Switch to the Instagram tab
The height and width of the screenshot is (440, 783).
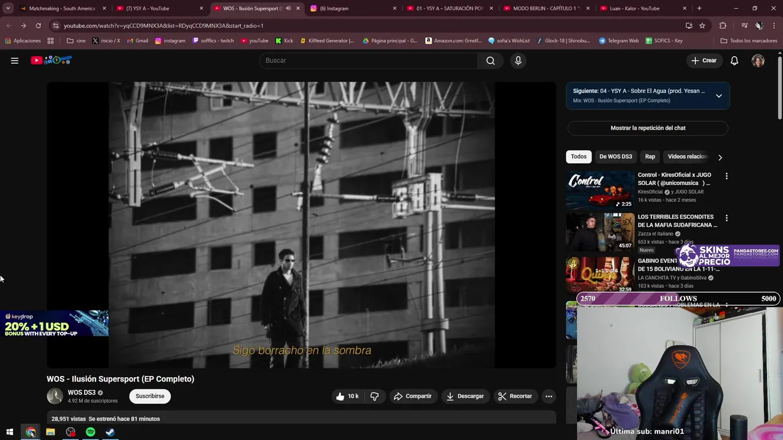[x=353, y=9]
